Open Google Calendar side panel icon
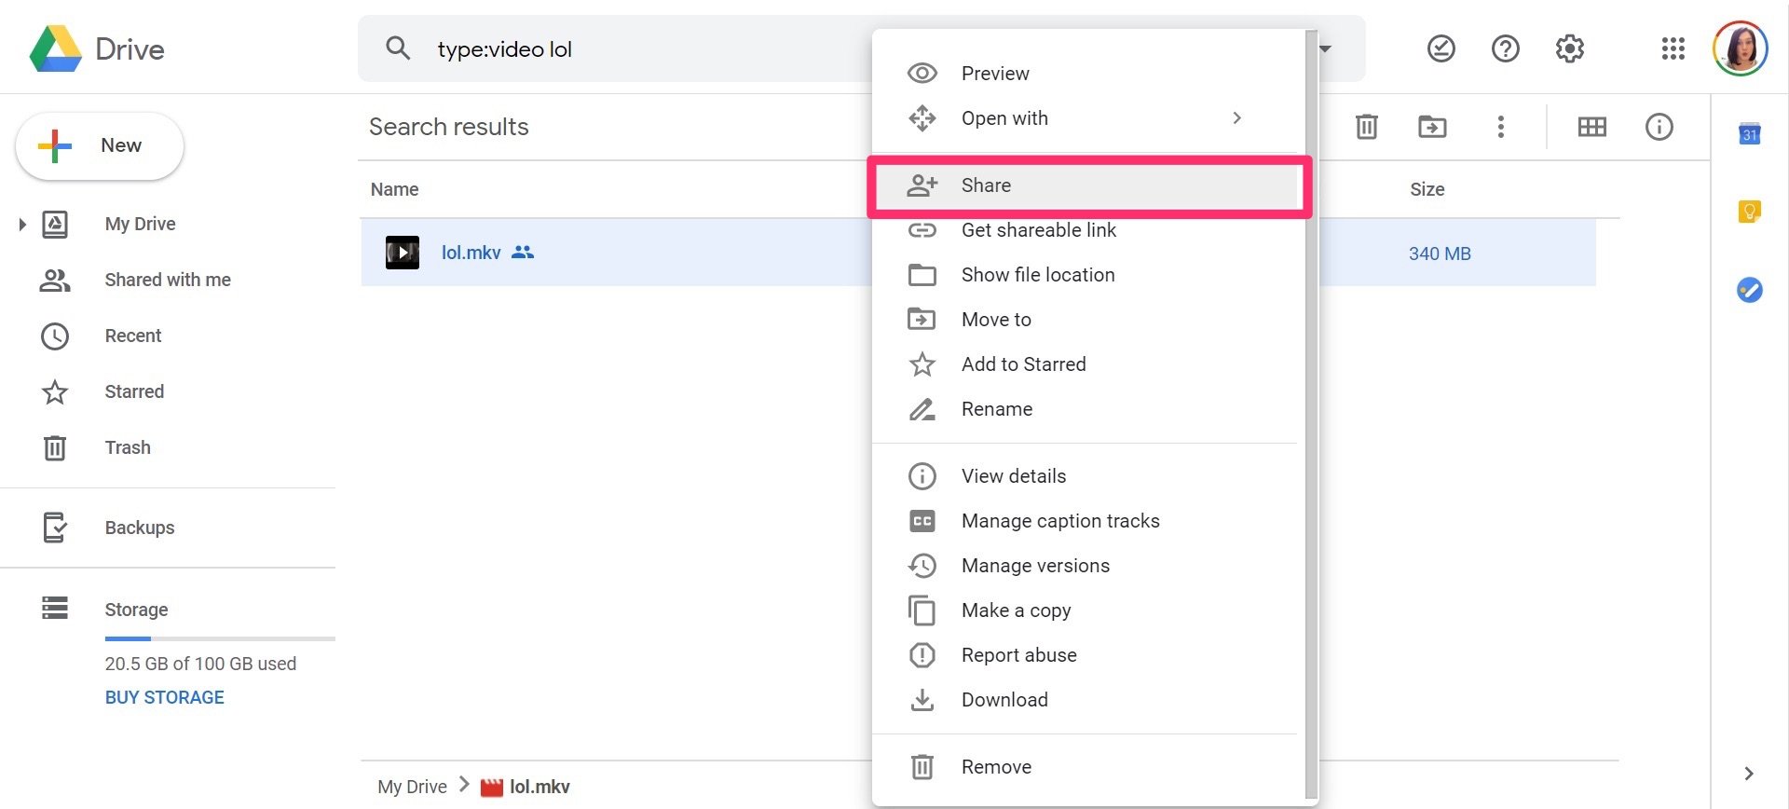The width and height of the screenshot is (1789, 809). pos(1749,134)
